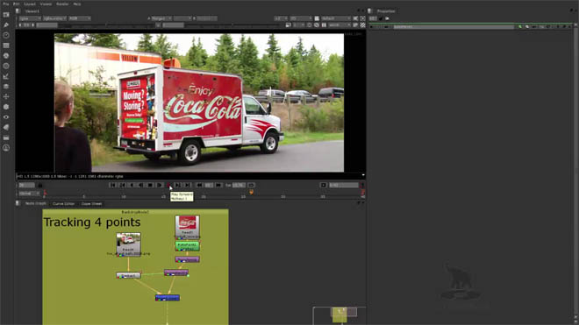Open the 3D nodes cube icon
Image resolution: width=579 pixels, height=325 pixels.
6,107
